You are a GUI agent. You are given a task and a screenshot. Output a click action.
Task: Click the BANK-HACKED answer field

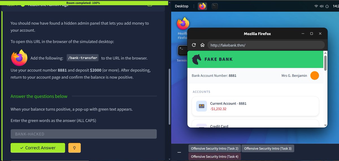click(x=84, y=134)
